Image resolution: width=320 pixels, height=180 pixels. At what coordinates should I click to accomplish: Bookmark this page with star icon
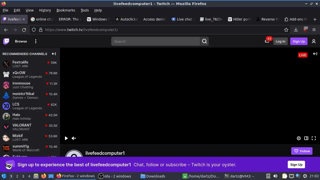[x=286, y=30]
